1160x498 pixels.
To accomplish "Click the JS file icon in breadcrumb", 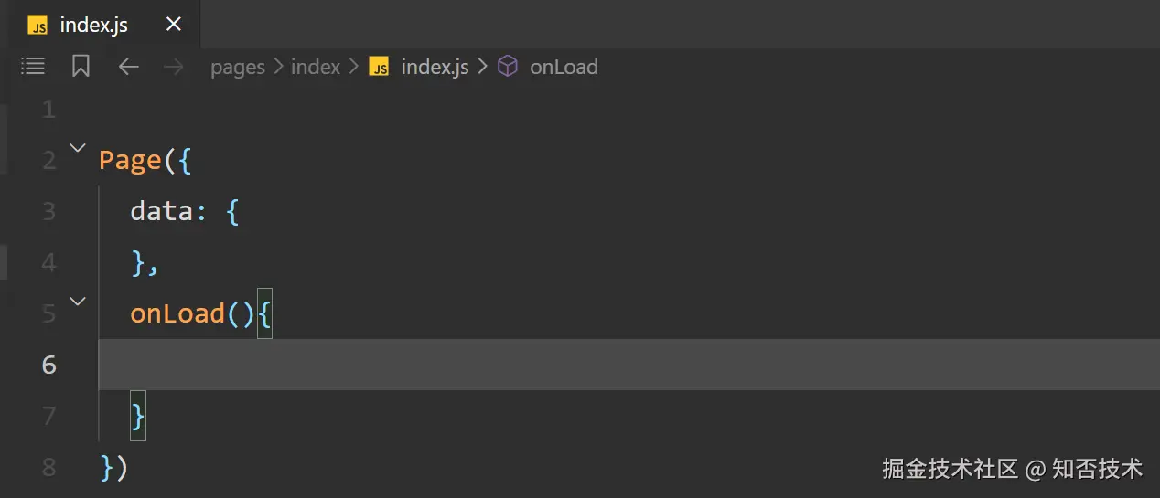I will coord(379,67).
